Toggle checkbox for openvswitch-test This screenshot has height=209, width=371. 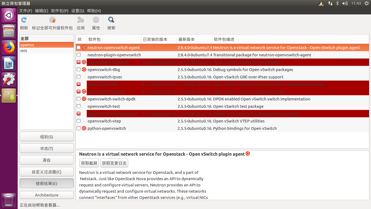79,106
